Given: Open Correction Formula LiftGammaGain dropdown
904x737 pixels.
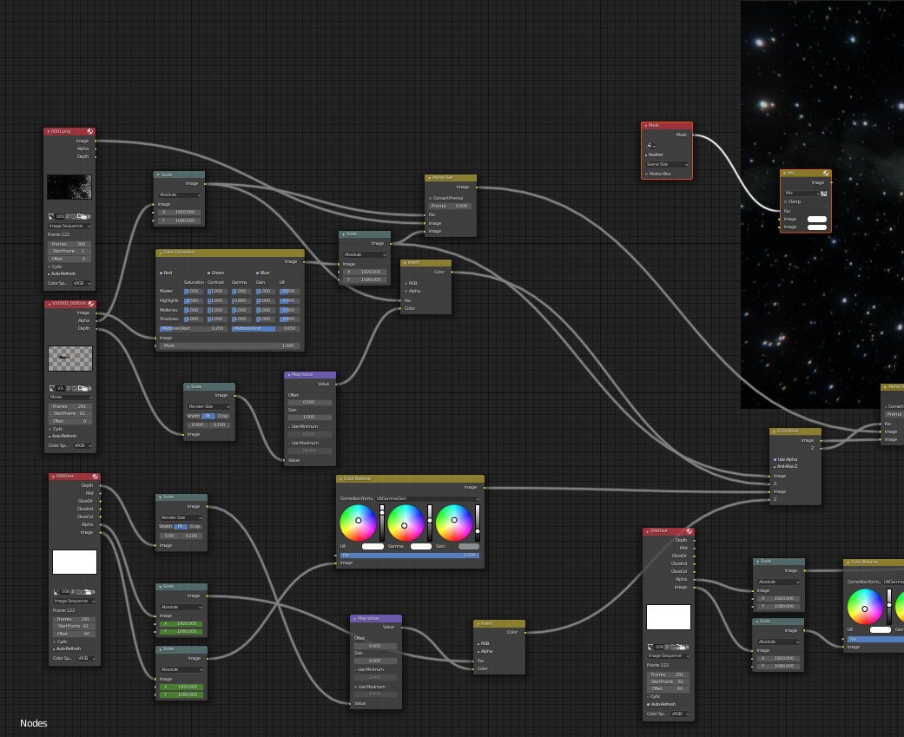Looking at the screenshot, I should [x=427, y=498].
